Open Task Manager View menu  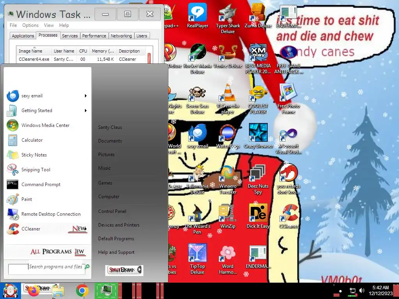point(49,25)
